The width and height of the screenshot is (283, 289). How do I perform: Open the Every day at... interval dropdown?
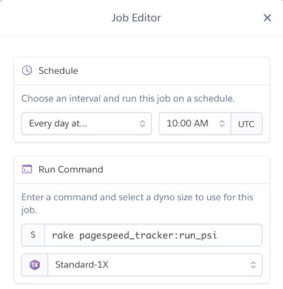click(86, 123)
